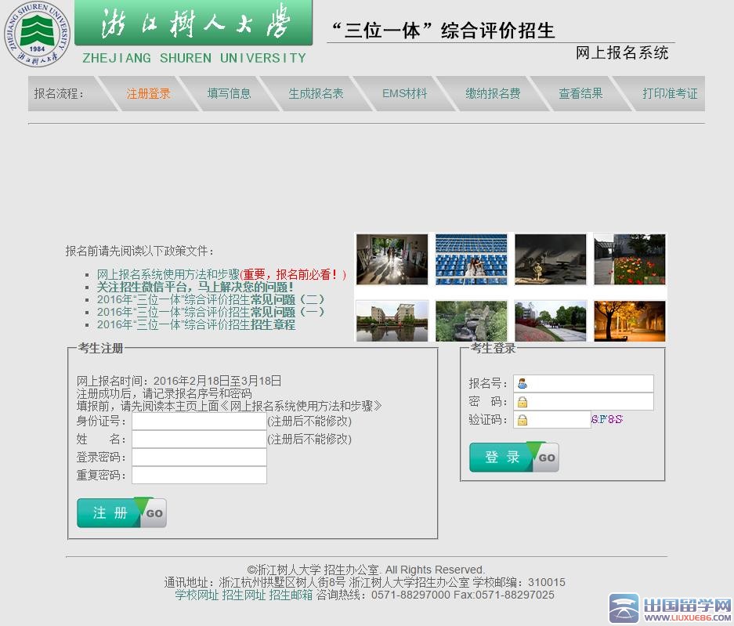Go to the EMS材料 step

[404, 93]
